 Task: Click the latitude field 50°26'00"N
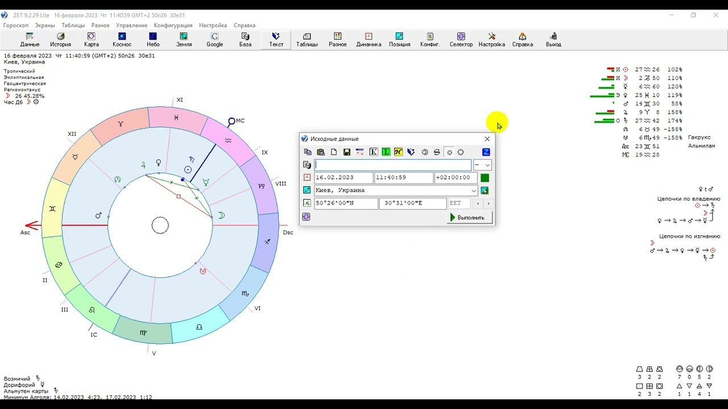pos(346,203)
